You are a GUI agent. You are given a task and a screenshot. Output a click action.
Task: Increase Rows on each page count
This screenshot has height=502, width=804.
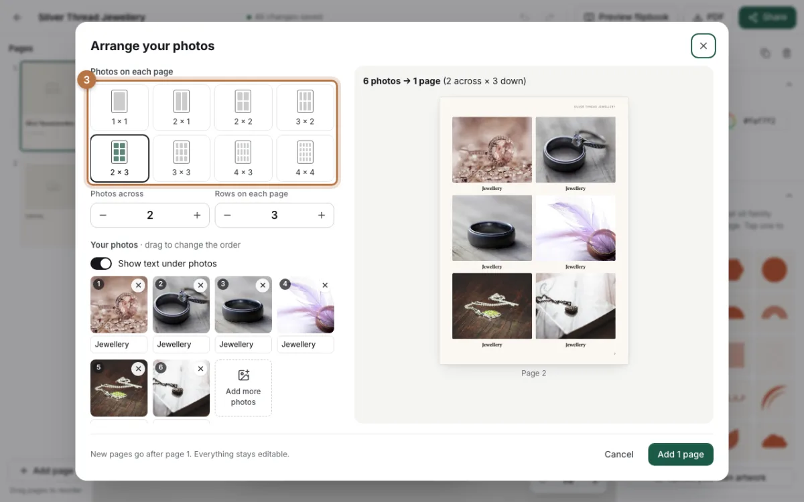(322, 215)
